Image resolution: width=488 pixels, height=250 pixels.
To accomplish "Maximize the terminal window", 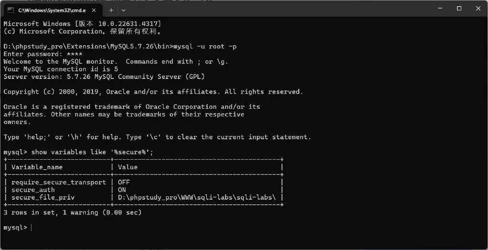I will pos(459,9).
